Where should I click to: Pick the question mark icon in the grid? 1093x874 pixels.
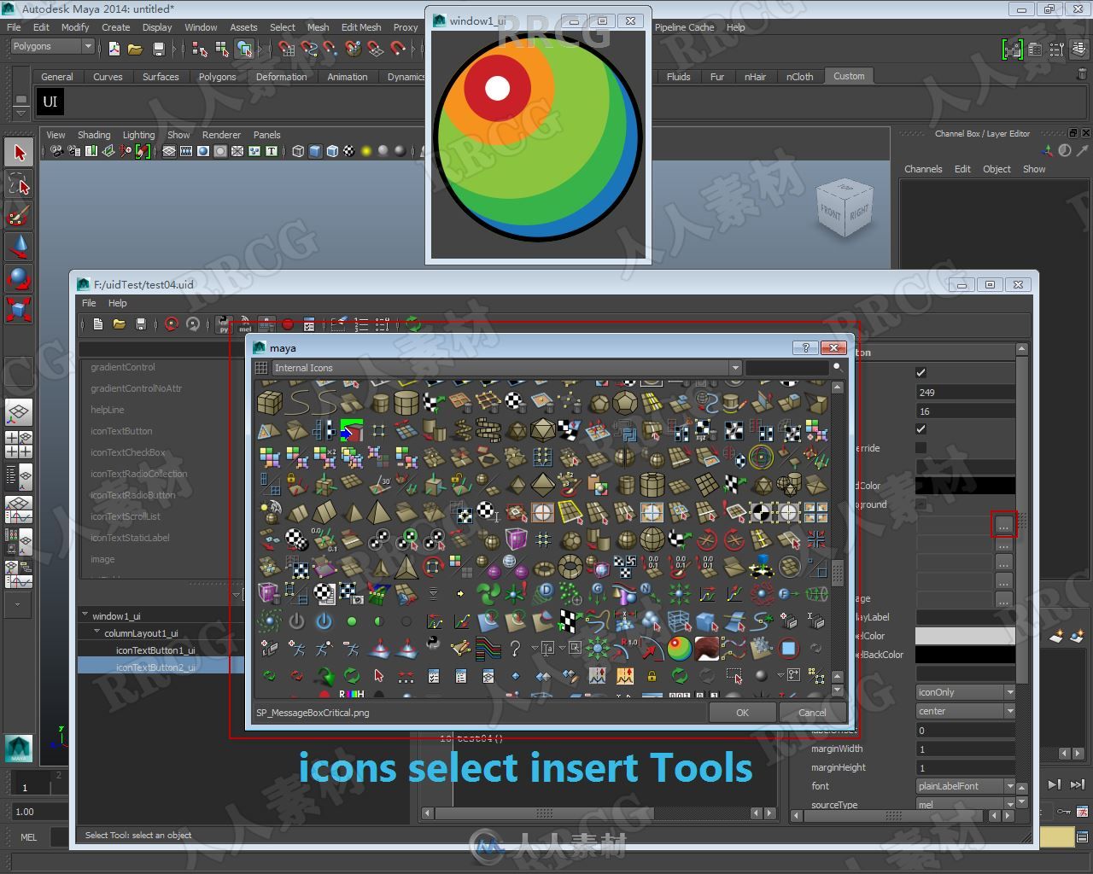click(x=515, y=649)
